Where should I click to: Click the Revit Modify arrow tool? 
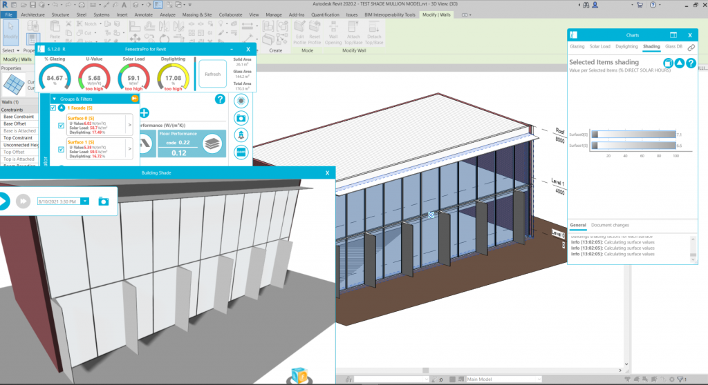(11, 32)
